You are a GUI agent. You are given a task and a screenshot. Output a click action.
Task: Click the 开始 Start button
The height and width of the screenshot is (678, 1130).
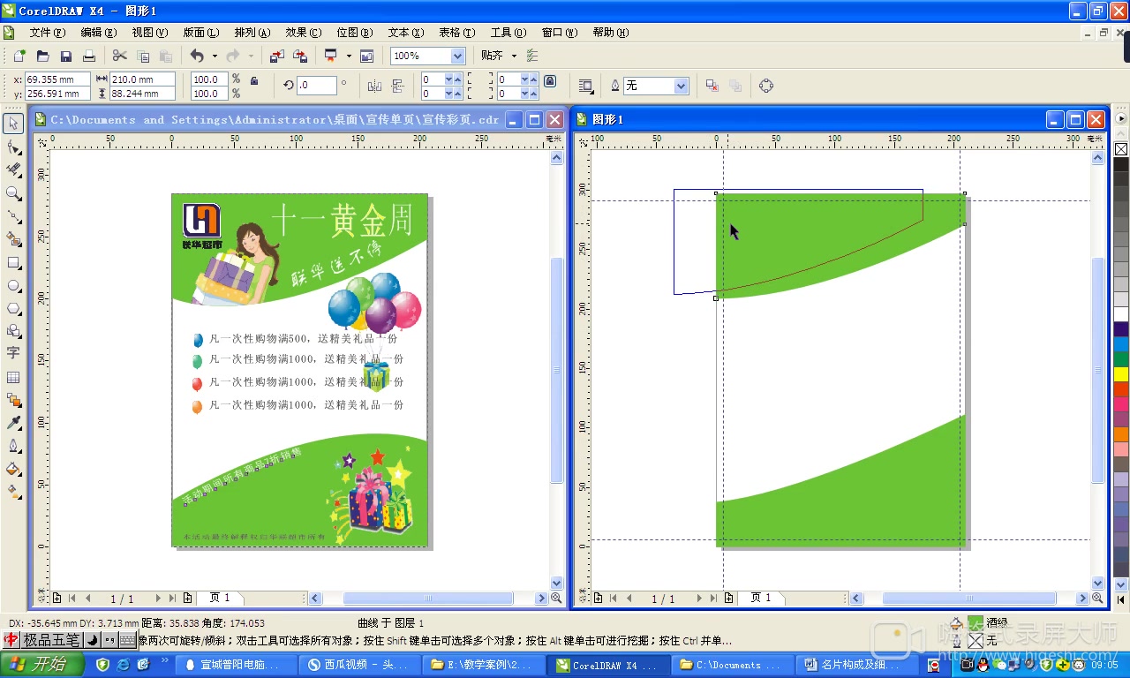[x=41, y=665]
